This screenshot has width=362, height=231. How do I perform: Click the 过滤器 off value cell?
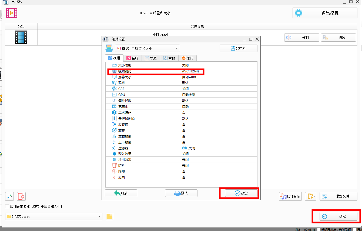click(x=219, y=148)
